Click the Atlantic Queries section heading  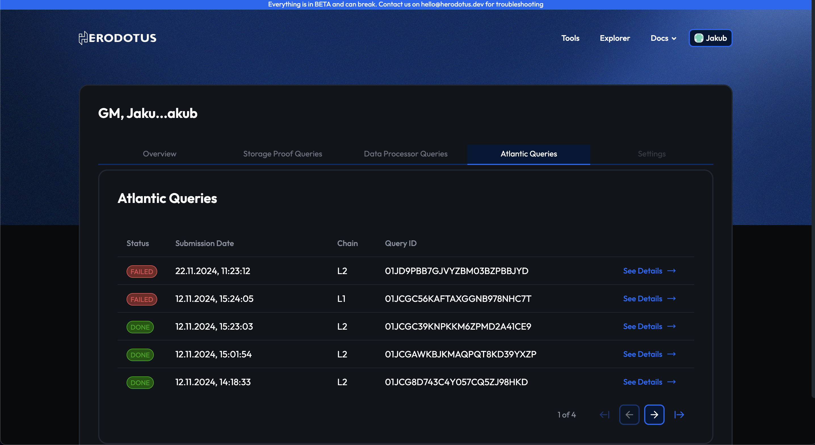[167, 198]
